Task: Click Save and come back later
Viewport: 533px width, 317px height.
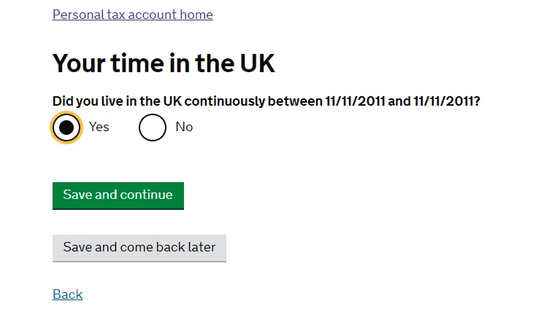Action: [139, 248]
